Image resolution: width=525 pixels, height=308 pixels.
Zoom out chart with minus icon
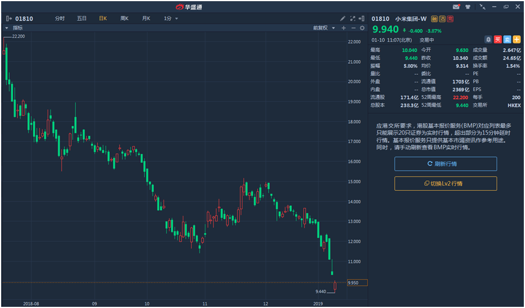(353, 28)
